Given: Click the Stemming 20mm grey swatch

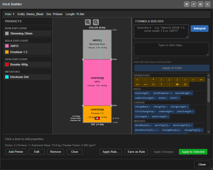Looking at the screenshot, I should click(x=7, y=33).
